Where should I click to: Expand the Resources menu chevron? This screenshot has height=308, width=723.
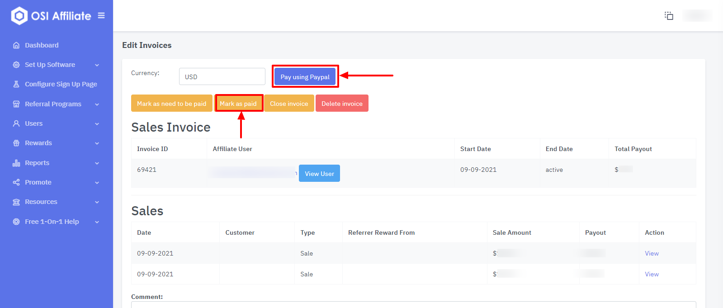pyautogui.click(x=97, y=202)
